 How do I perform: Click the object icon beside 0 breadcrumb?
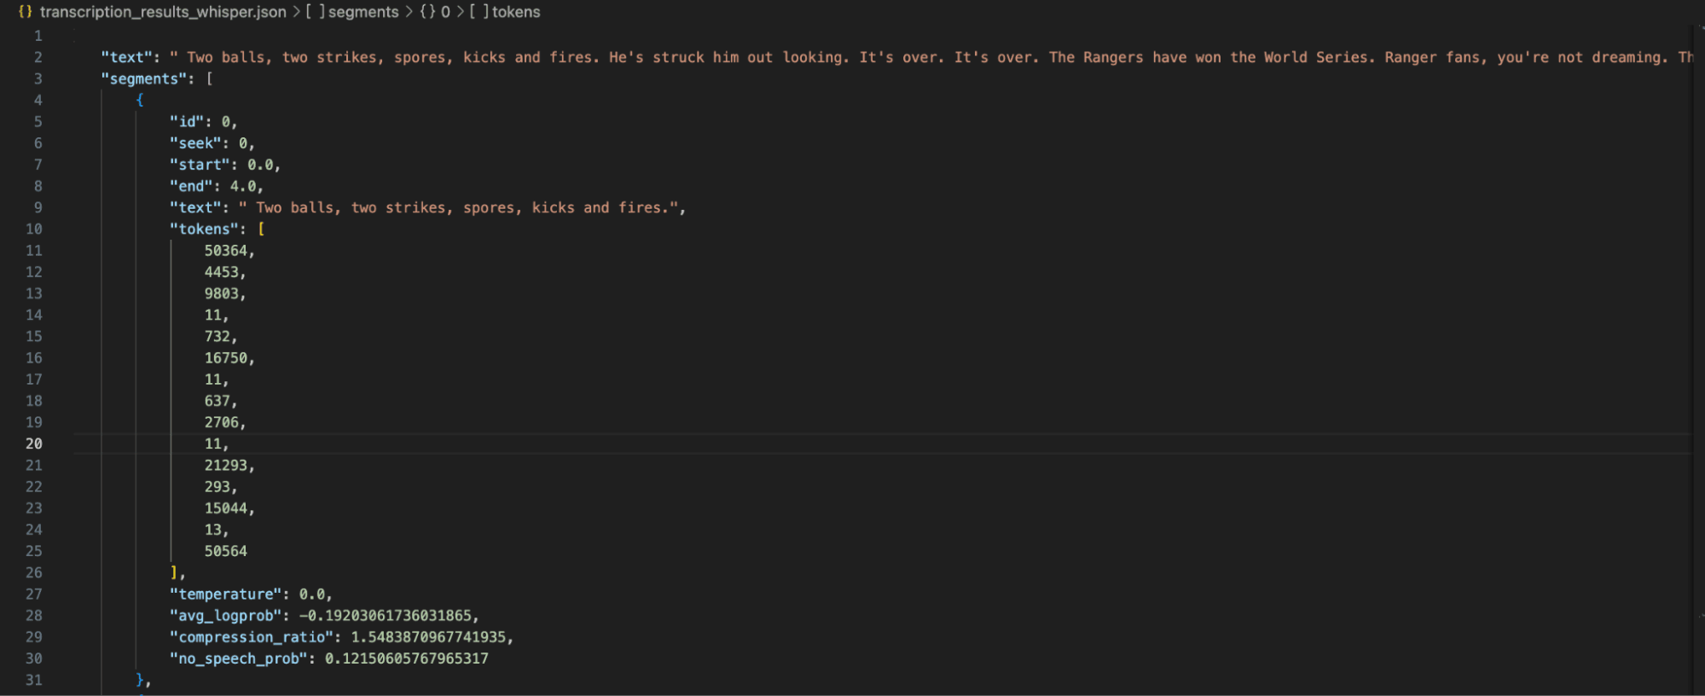(x=427, y=12)
